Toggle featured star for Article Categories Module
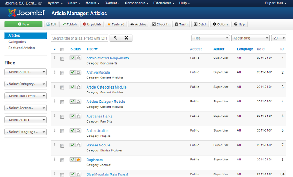 pos(78,87)
